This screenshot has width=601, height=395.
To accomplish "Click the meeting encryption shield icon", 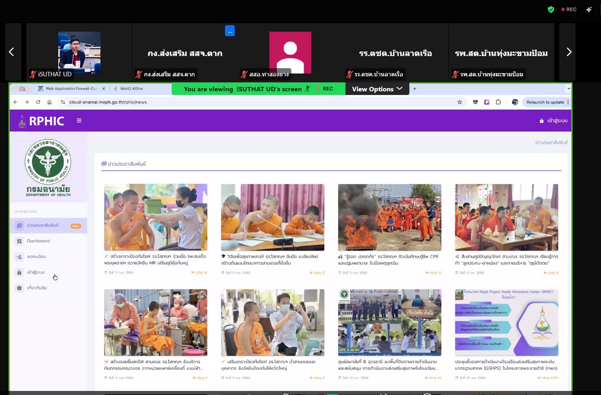I will (x=551, y=9).
